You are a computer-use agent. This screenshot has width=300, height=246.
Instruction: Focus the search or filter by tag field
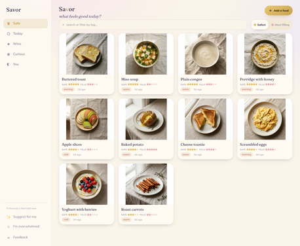[153, 25]
